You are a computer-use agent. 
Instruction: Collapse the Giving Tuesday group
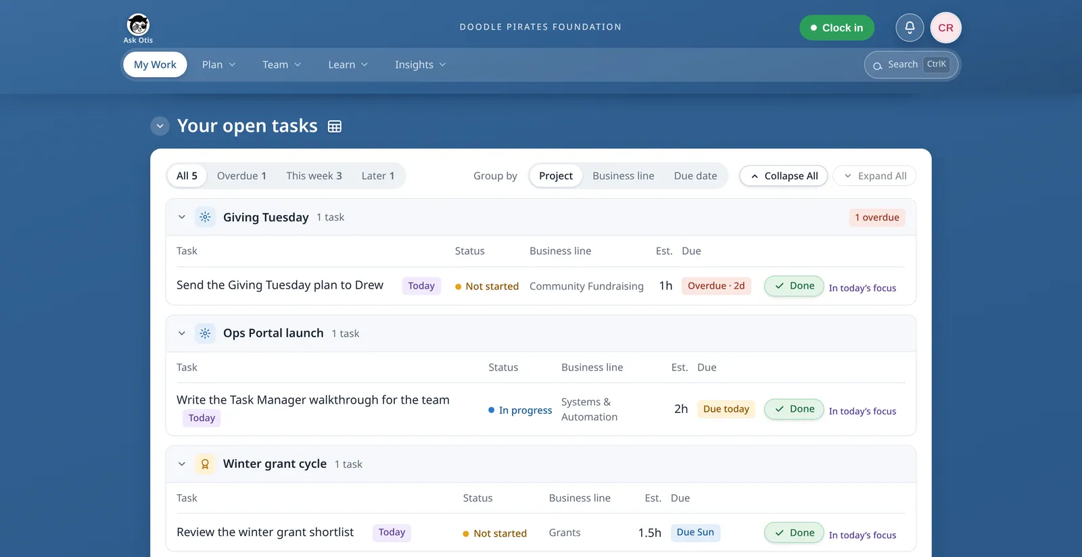pos(181,217)
